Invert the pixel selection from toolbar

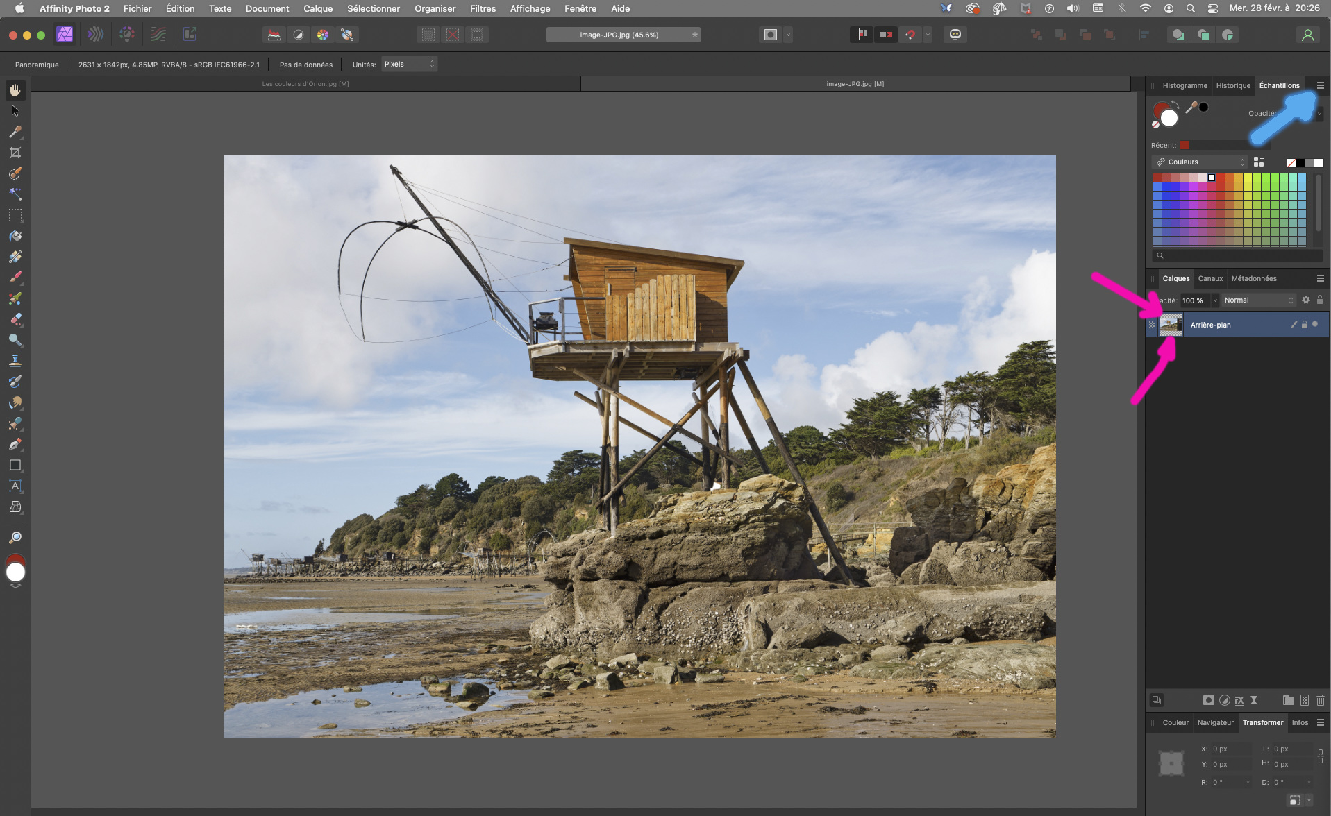(477, 35)
